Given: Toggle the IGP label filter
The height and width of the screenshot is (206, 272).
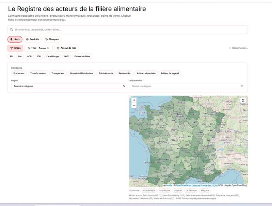Looking at the screenshot, I should [x=39, y=57].
